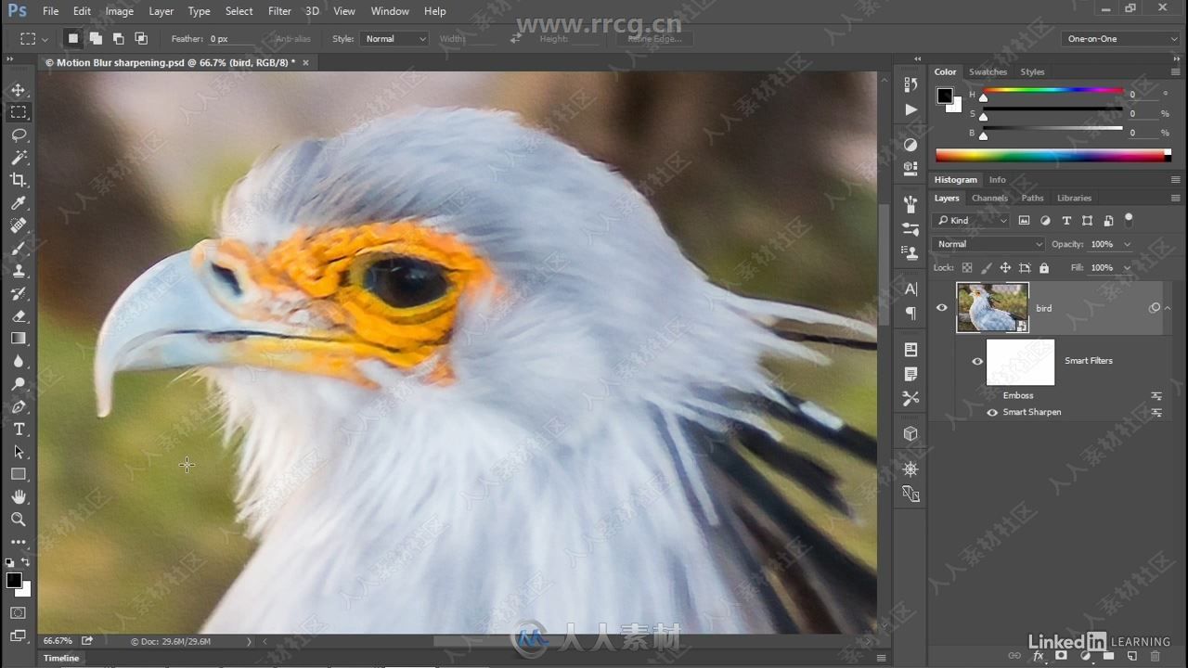
Task: Click the color spectrum ramp in Color panel
Action: 1052,156
